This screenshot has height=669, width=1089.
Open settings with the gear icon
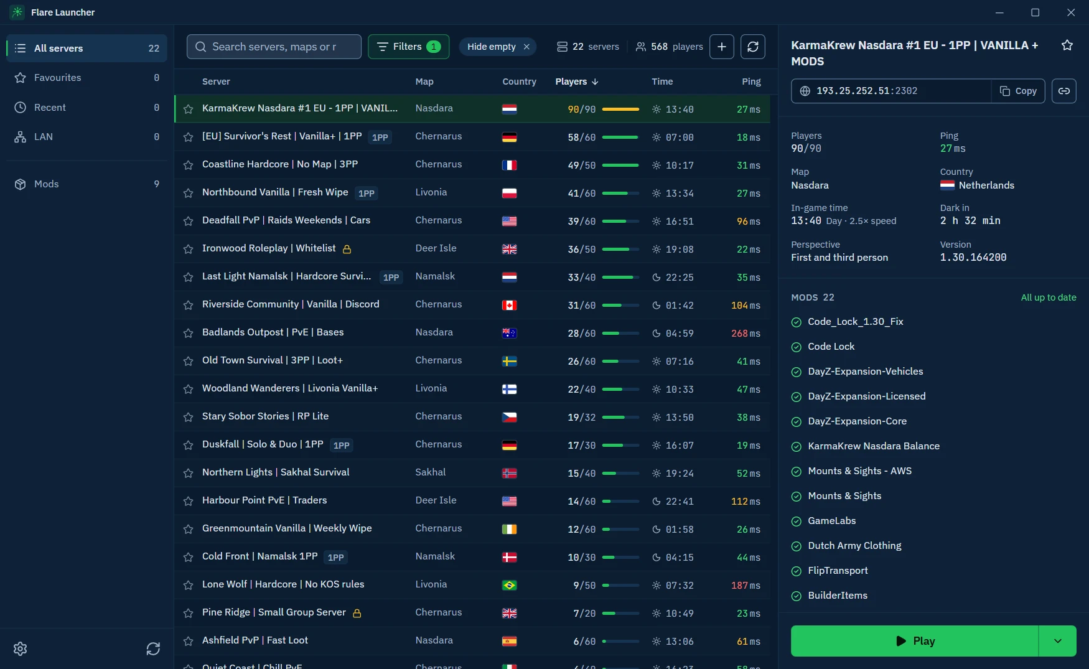[x=21, y=649]
